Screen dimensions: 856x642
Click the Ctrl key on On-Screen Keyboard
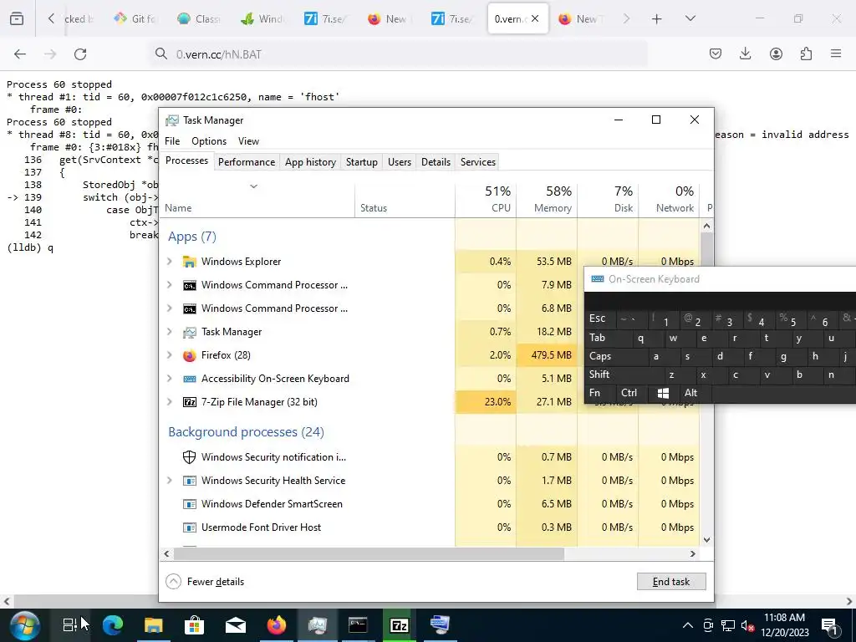point(631,393)
